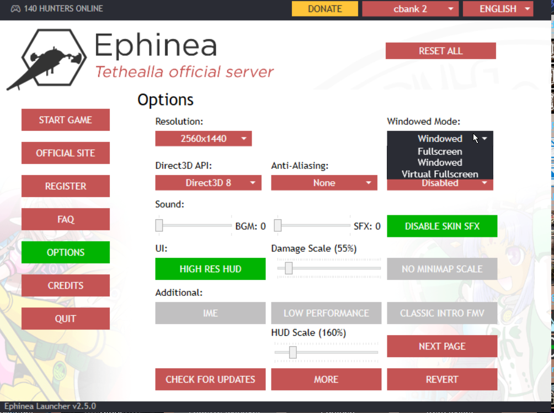This screenshot has width=554, height=413.
Task: Toggle LOW PERFORMANCE mode
Action: [326, 313]
